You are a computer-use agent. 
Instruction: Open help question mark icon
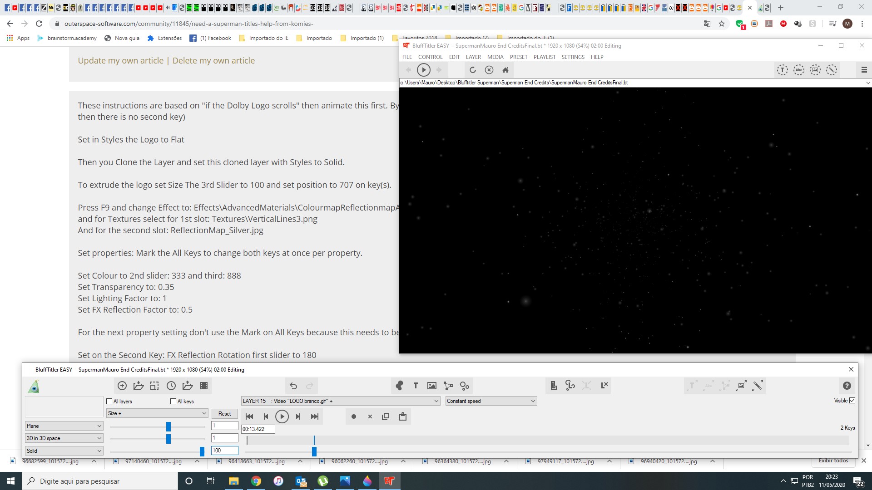pyautogui.click(x=847, y=386)
